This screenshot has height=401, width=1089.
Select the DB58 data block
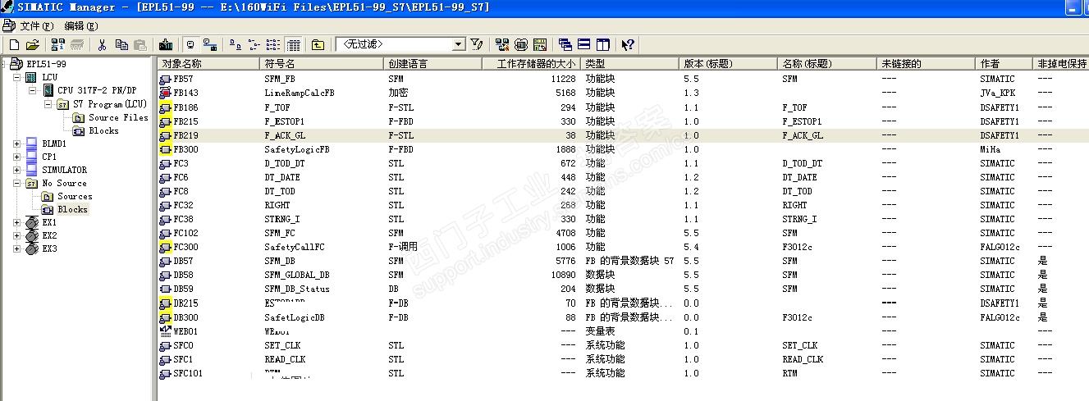tap(624, 275)
